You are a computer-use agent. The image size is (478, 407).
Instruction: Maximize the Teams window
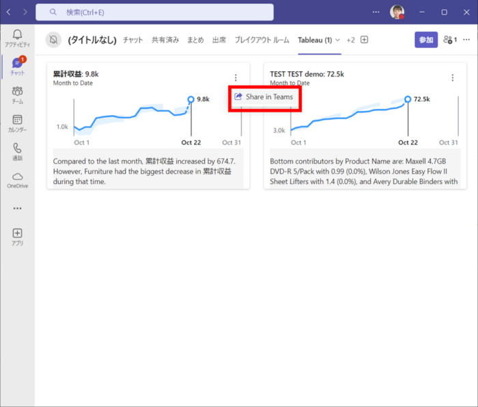[x=444, y=12]
